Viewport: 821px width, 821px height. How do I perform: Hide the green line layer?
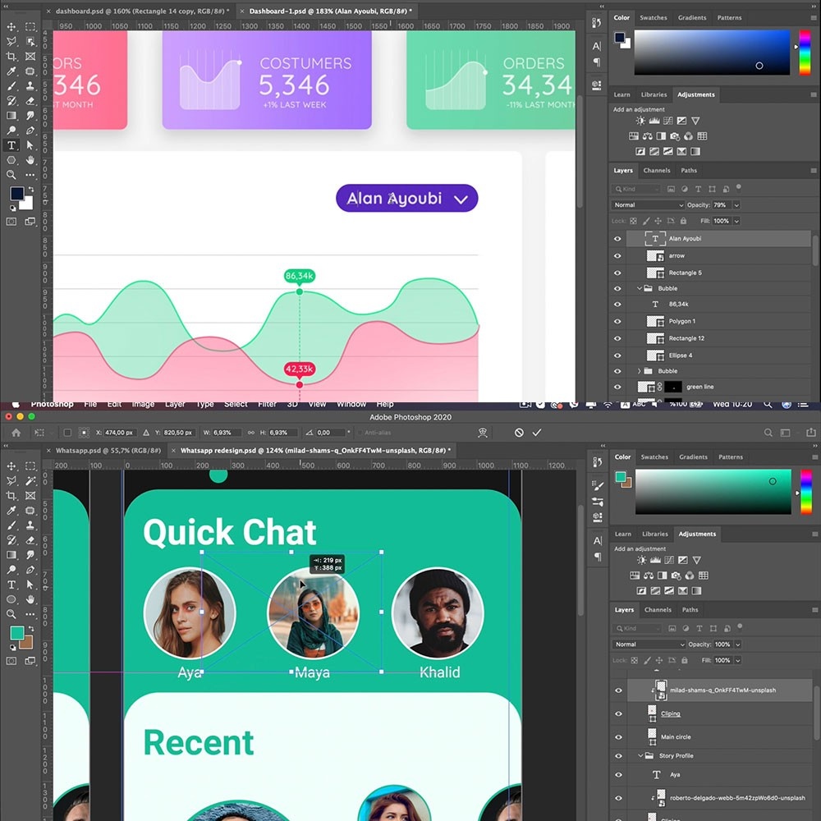click(617, 387)
